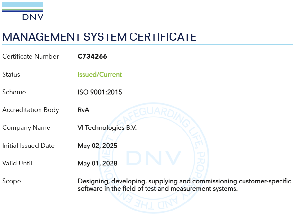Screen dimensions: 293x216
Task: Click the Certificate Number label
Action: point(31,56)
